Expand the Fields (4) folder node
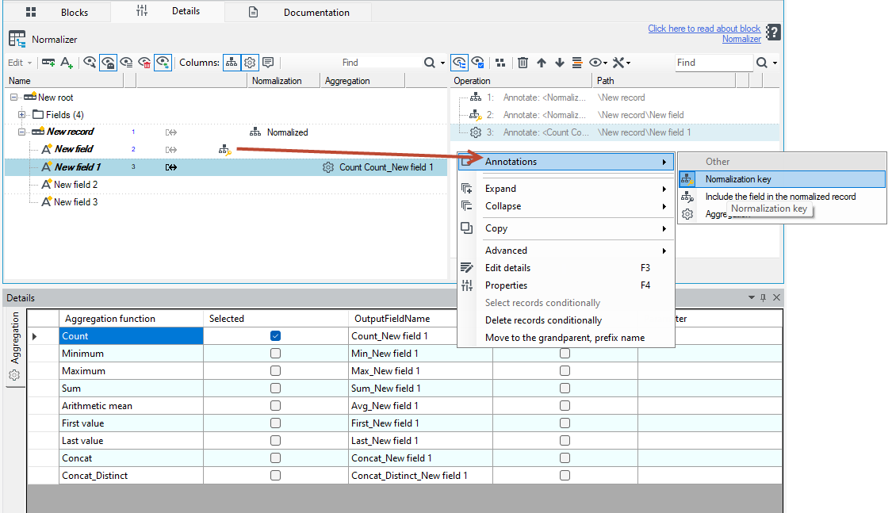Viewport: 892px width, 513px height. point(21,115)
